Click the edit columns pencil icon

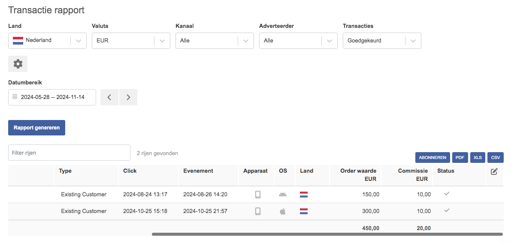(x=494, y=171)
